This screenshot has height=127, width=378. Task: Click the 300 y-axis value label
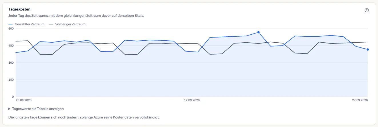pyautogui.click(x=11, y=63)
